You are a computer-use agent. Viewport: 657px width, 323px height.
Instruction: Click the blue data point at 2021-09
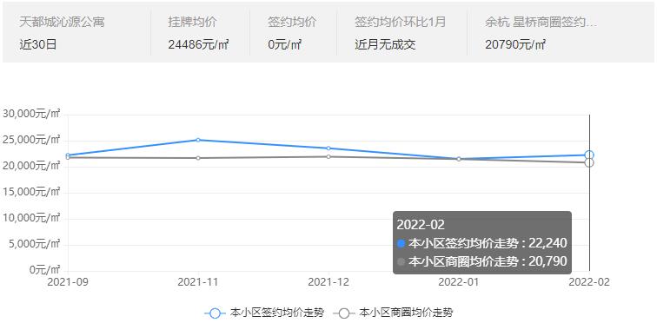point(68,155)
